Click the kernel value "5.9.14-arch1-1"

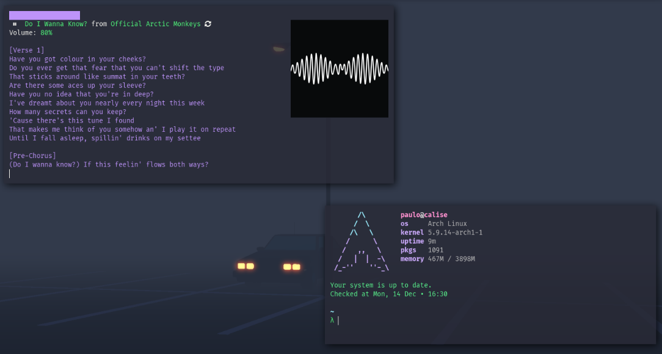click(x=455, y=233)
